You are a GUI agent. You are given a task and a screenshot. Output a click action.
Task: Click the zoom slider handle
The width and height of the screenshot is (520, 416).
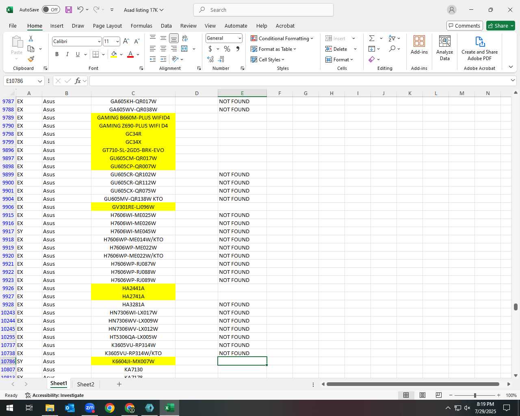(475, 395)
